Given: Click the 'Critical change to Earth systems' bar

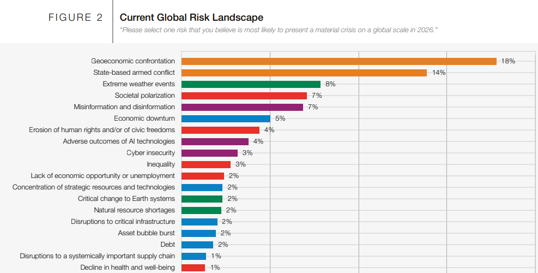Looking at the screenshot, I should 202,199.
